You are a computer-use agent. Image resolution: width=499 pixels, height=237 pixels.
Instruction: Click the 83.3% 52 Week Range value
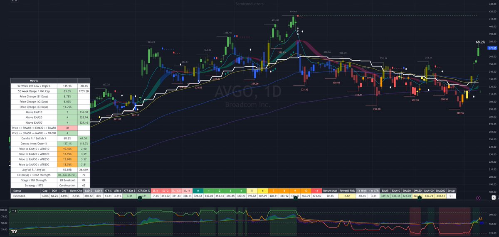67,91
